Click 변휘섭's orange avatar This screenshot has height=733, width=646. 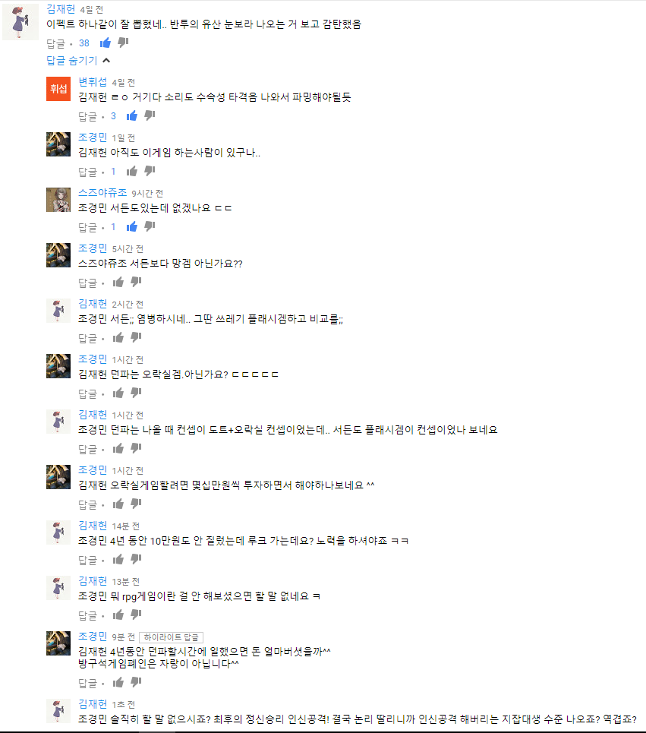pyautogui.click(x=58, y=89)
